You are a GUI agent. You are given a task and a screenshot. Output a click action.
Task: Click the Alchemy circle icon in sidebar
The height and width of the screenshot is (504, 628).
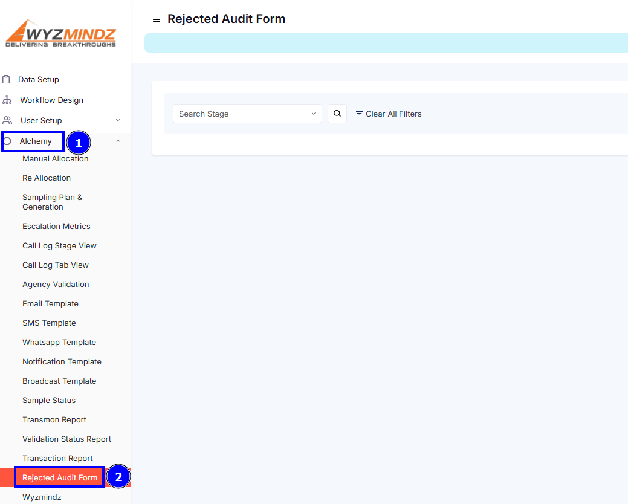7,141
